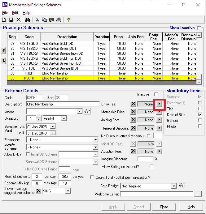Tick Allow Selling on Internet checkbox
The height and width of the screenshot is (214, 206).
point(151,167)
